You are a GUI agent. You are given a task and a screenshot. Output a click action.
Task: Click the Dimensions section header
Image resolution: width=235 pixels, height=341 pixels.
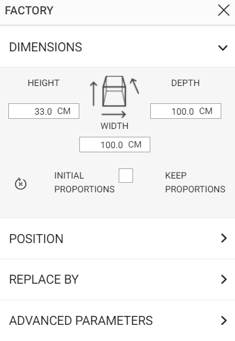pyautogui.click(x=117, y=47)
